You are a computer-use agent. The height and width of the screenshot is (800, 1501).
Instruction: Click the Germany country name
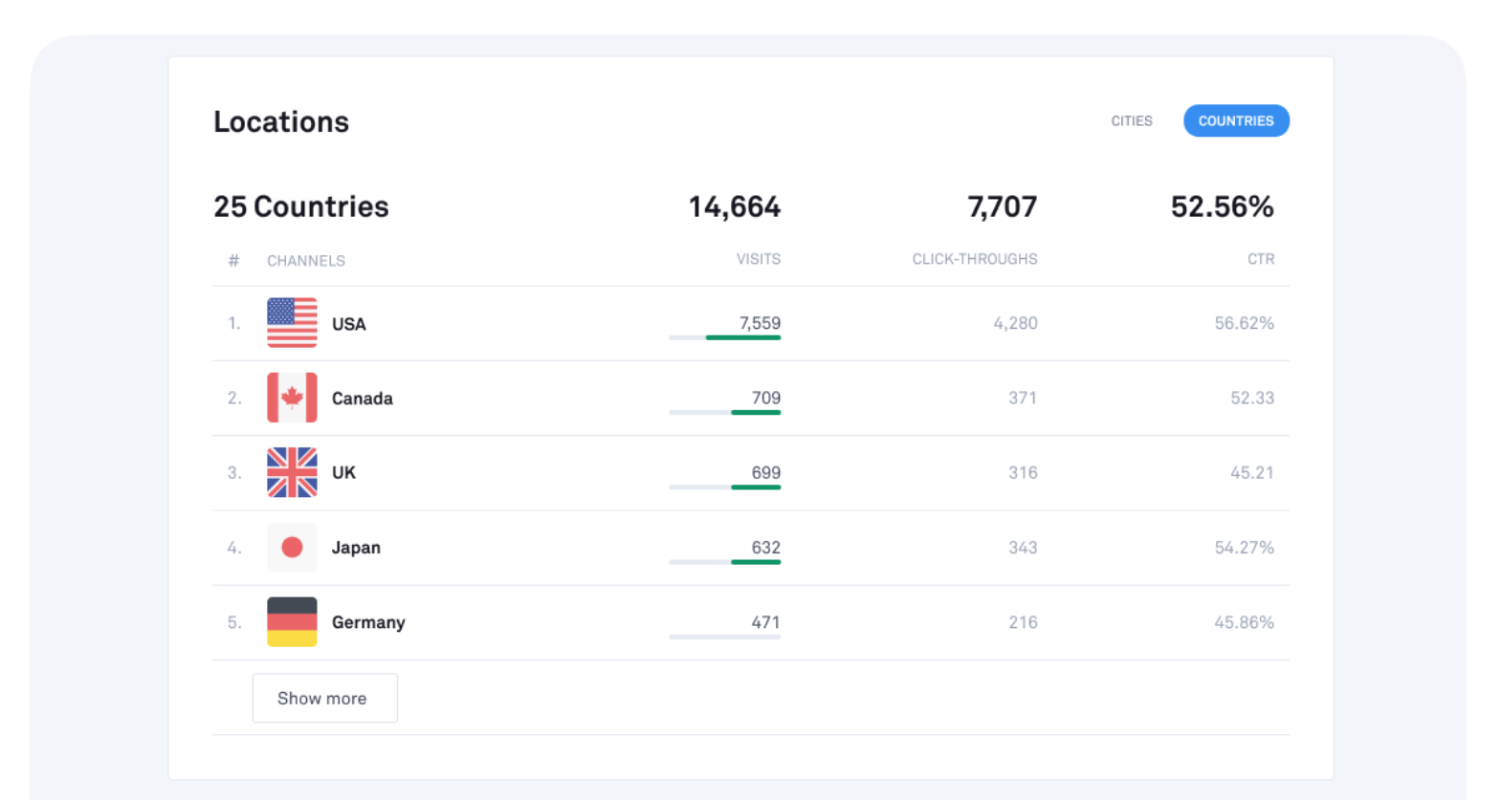(x=368, y=622)
